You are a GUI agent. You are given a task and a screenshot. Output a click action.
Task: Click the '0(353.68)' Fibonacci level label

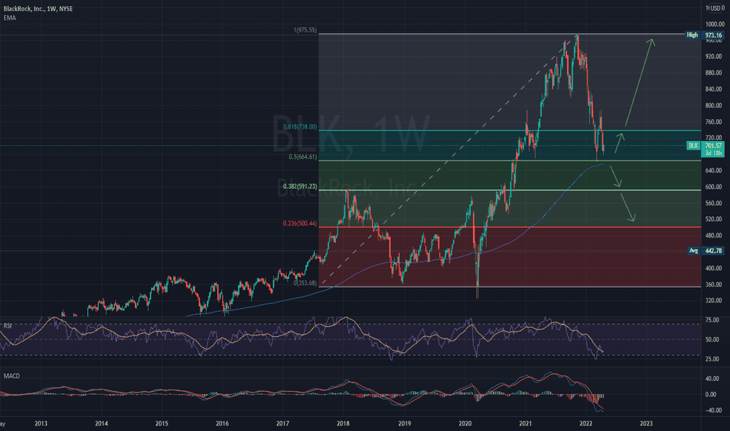305,282
